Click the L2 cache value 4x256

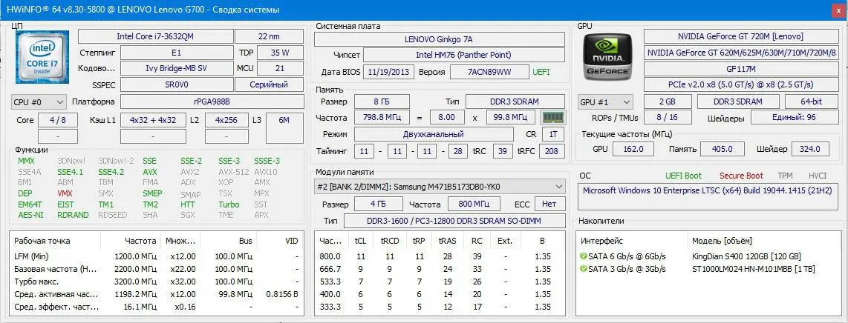[227, 120]
